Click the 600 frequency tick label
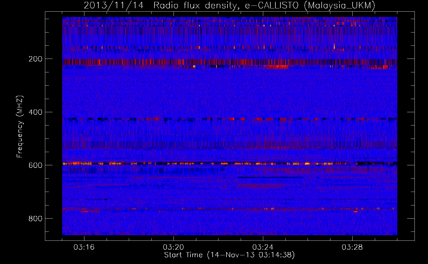428x264 pixels. [x=35, y=165]
